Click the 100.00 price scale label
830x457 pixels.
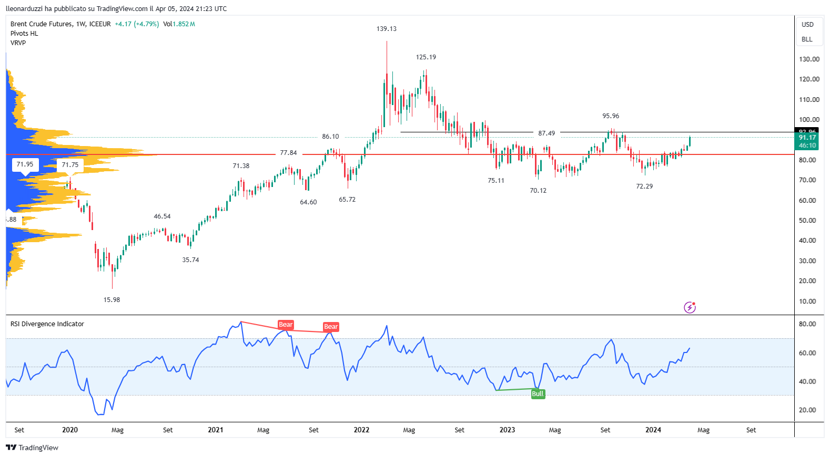coord(809,120)
